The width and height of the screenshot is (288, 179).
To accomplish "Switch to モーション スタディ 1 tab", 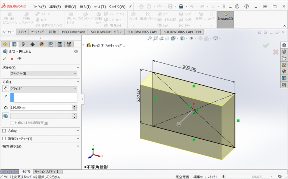I will (46, 171).
